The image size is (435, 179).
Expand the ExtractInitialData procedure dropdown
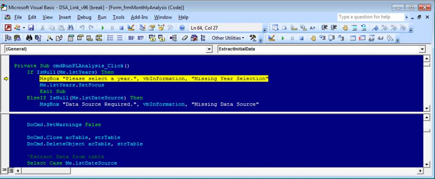[422, 49]
